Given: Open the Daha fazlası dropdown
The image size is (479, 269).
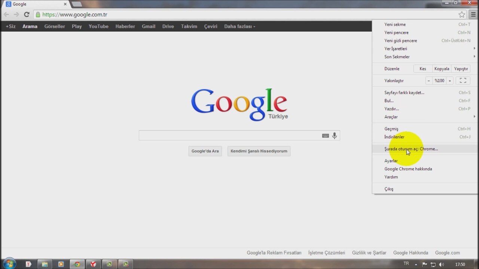Looking at the screenshot, I should tap(239, 27).
